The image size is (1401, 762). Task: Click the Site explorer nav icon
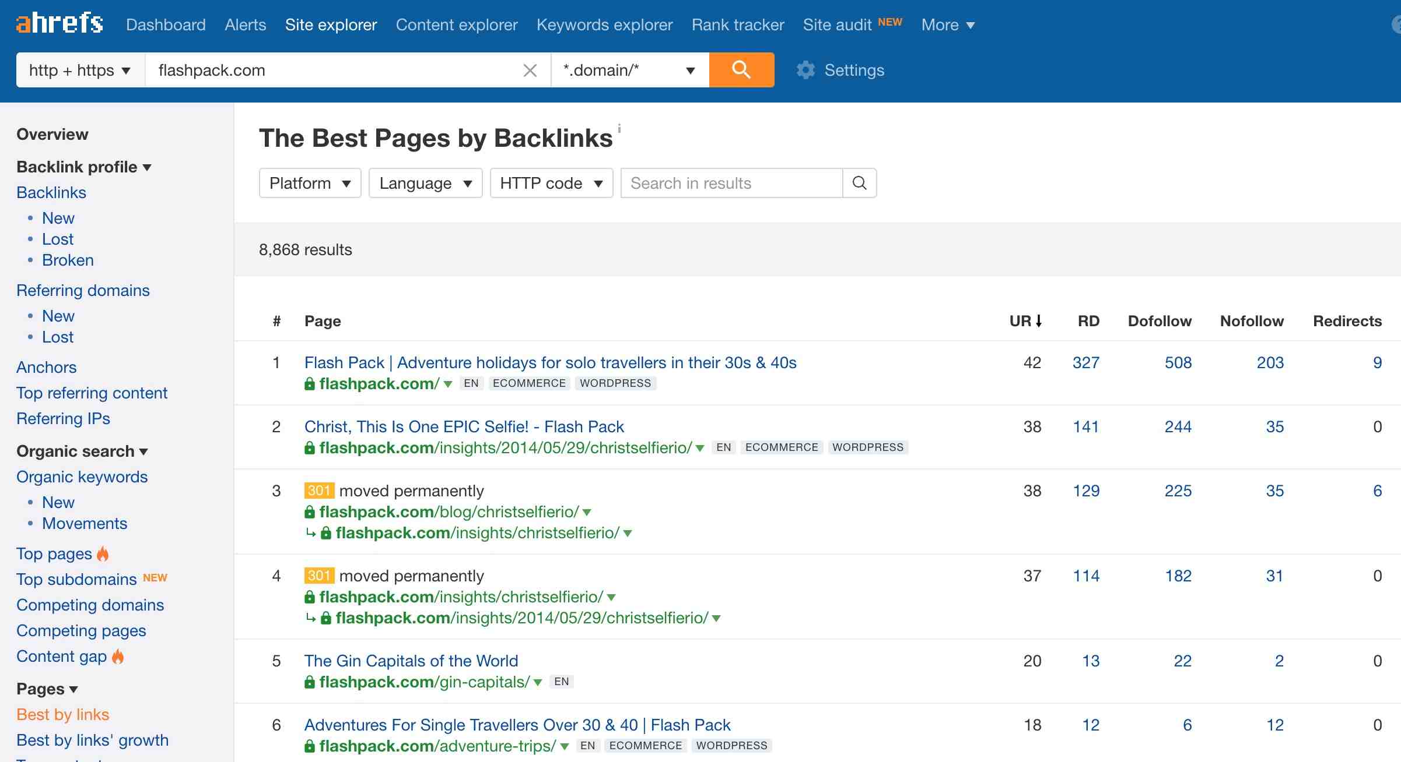click(331, 23)
